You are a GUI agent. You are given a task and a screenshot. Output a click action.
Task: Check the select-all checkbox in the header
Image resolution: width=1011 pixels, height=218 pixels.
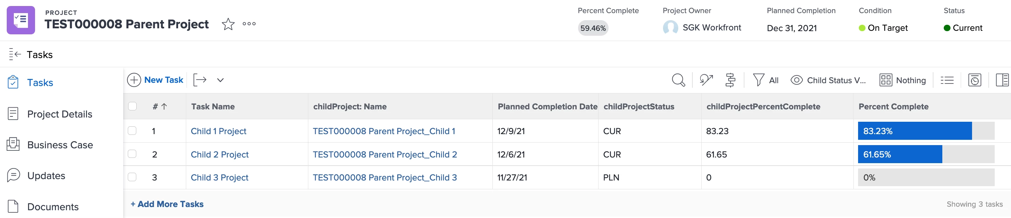pyautogui.click(x=132, y=106)
